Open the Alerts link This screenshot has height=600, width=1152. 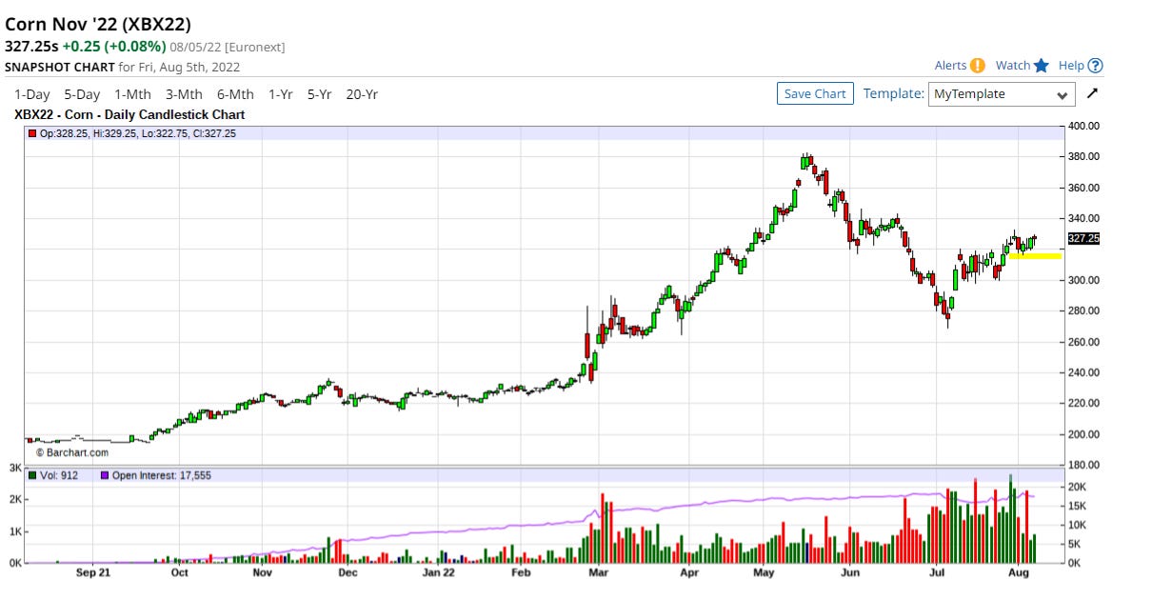950,66
